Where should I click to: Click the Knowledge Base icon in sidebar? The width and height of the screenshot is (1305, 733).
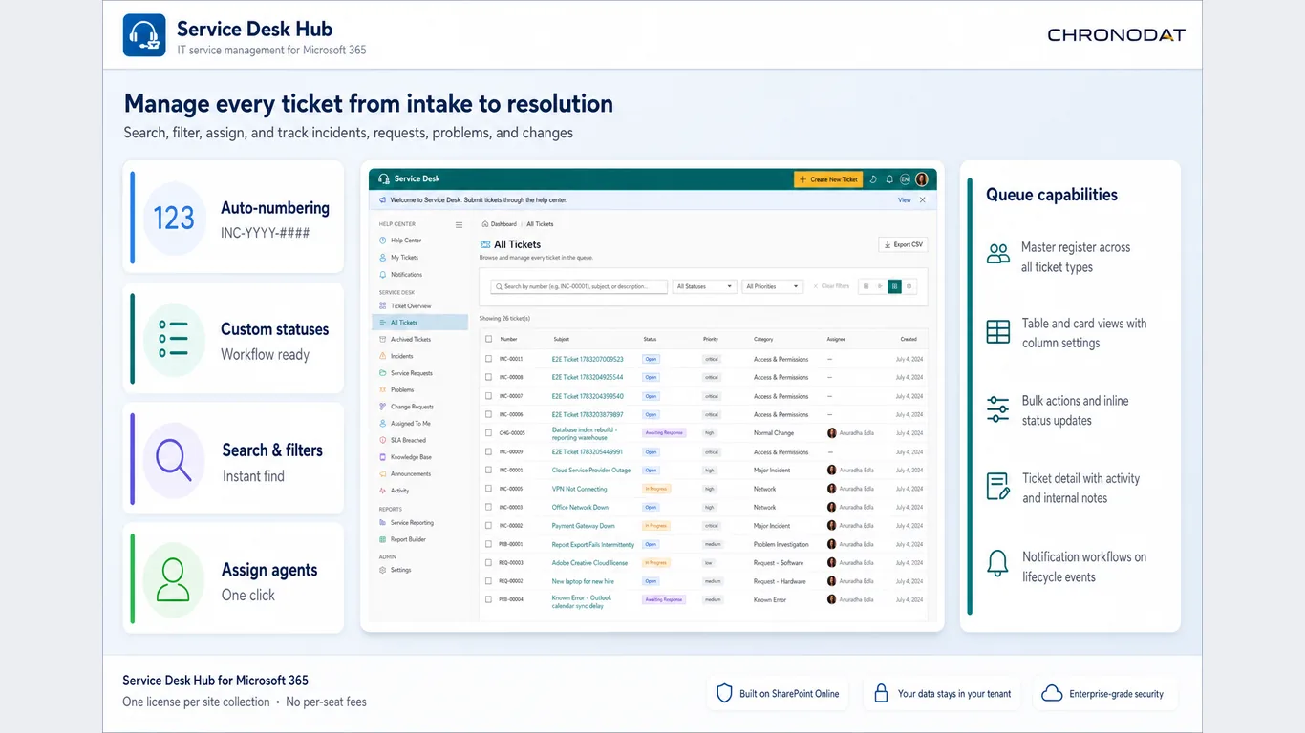(x=383, y=457)
